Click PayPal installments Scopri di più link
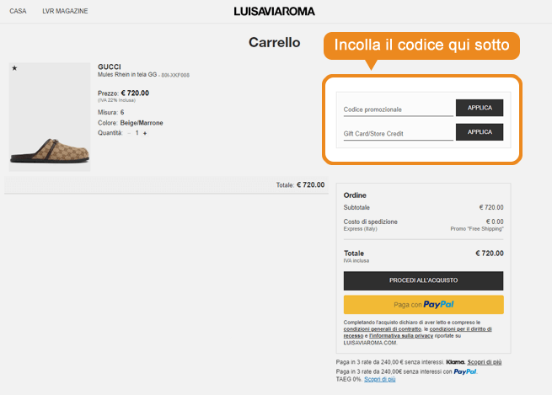Screen dimensions: 552x395 click(379, 379)
